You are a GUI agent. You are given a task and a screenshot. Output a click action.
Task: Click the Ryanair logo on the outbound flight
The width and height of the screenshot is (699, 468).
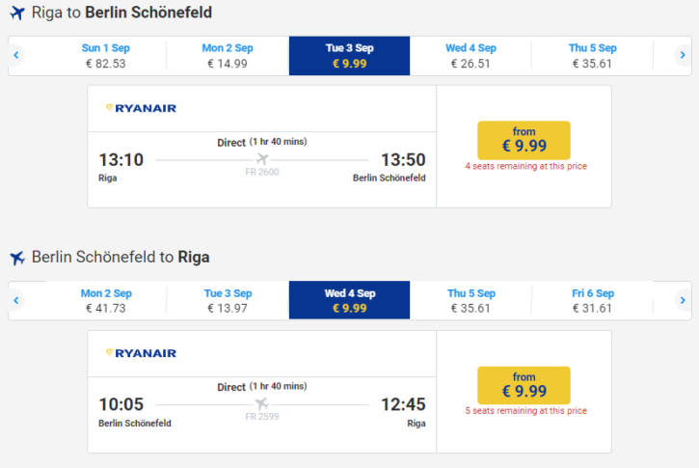click(x=142, y=108)
